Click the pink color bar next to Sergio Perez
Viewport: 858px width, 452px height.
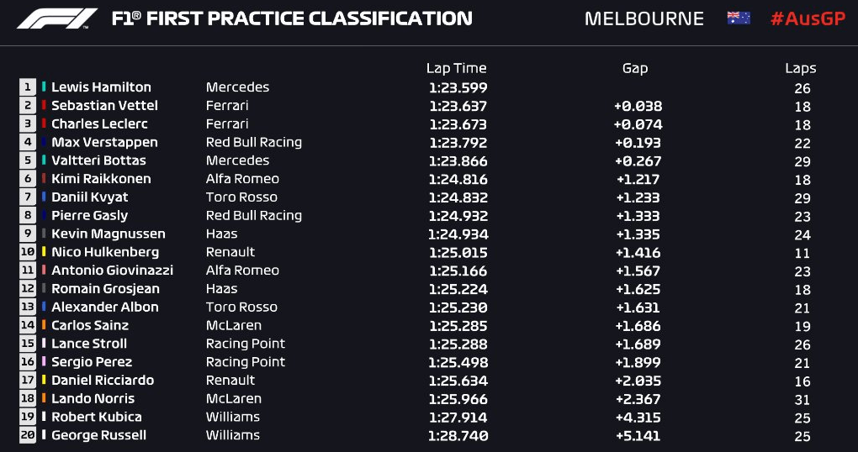click(44, 362)
